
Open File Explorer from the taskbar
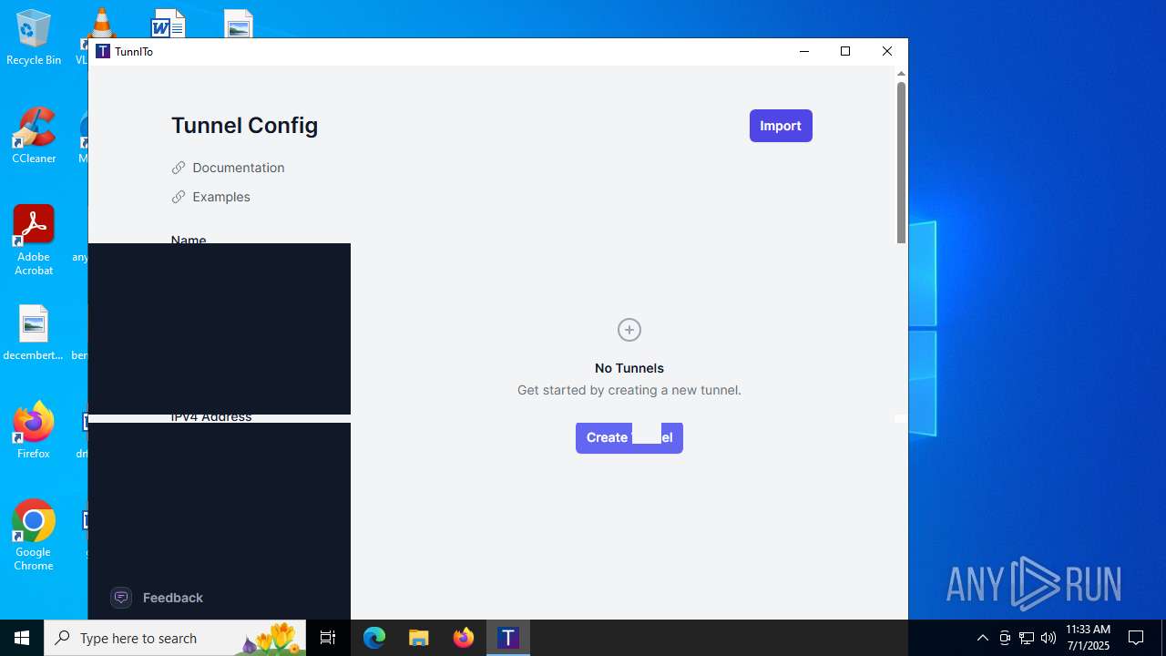419,638
